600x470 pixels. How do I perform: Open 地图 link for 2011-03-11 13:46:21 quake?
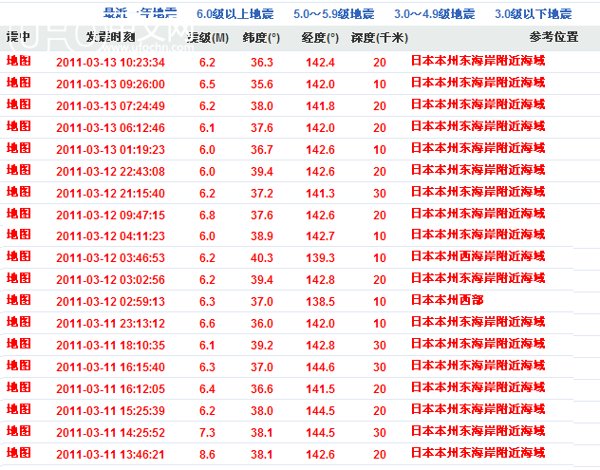pyautogui.click(x=19, y=453)
